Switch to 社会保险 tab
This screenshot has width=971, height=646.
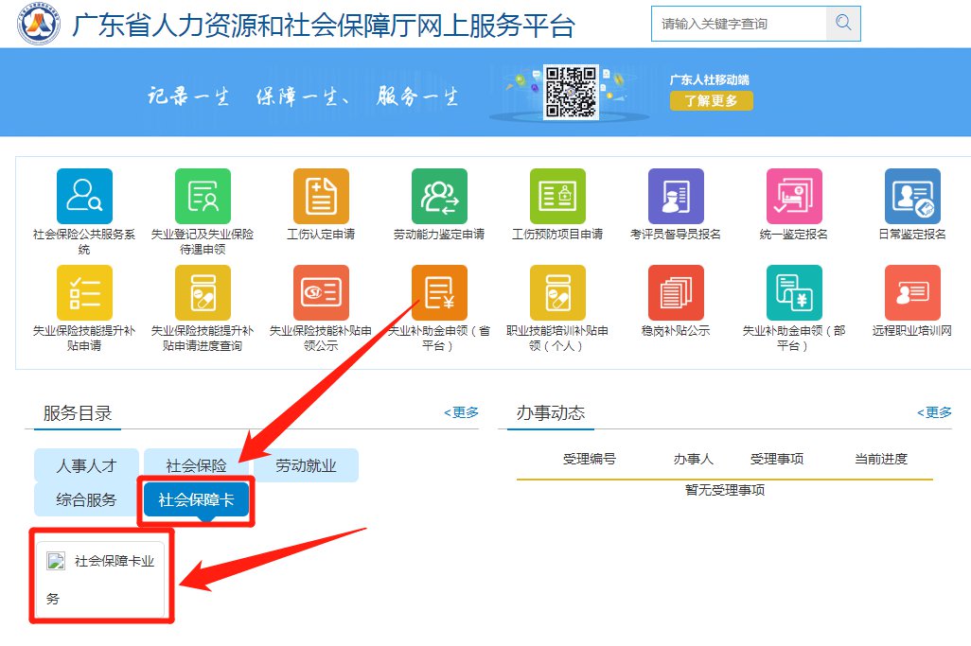click(196, 465)
